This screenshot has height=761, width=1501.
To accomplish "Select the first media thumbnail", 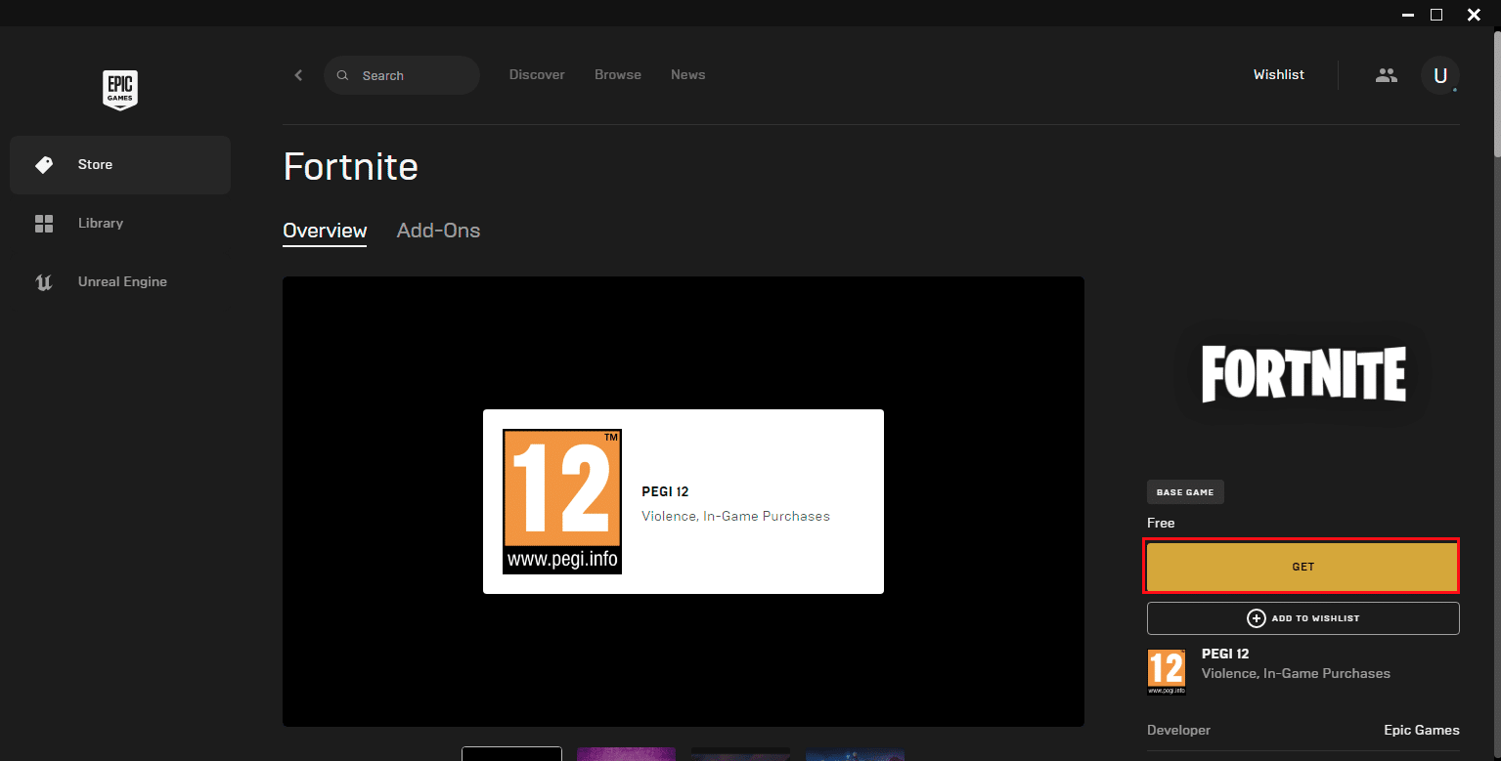I will coord(511,754).
